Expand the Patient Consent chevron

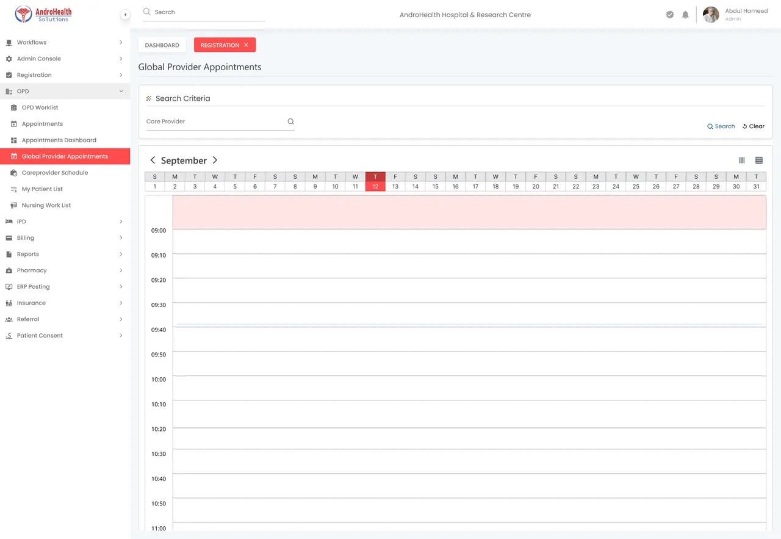point(121,336)
